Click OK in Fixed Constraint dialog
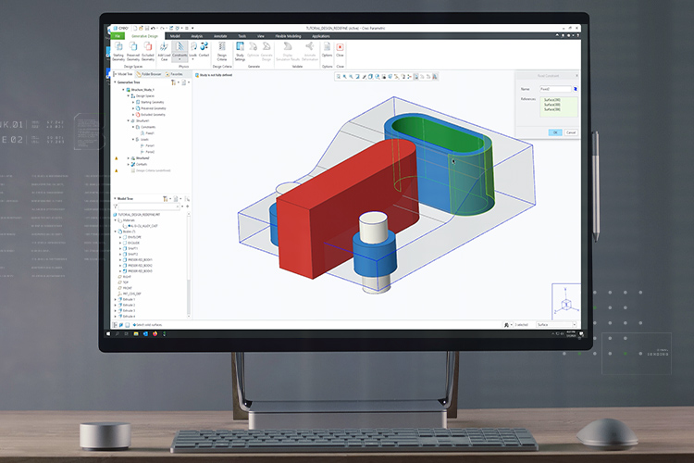The height and width of the screenshot is (463, 694). click(x=555, y=132)
